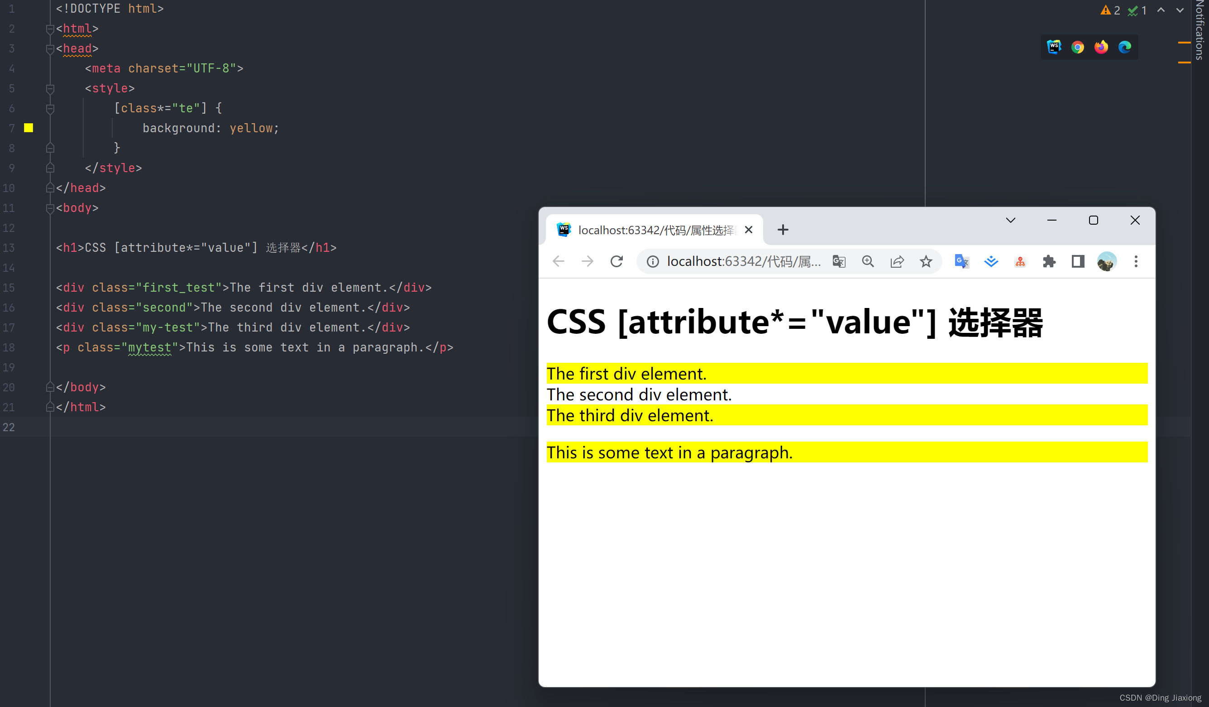Screen dimensions: 1209x707
Task: Open the tab search dropdown in Chrome
Action: tap(1010, 220)
